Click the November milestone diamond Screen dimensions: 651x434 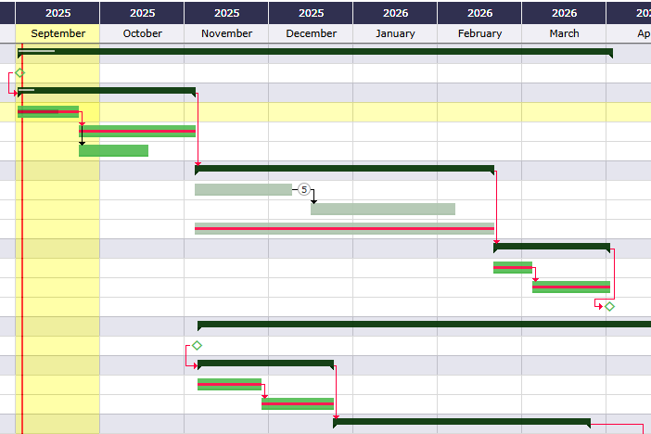(197, 345)
